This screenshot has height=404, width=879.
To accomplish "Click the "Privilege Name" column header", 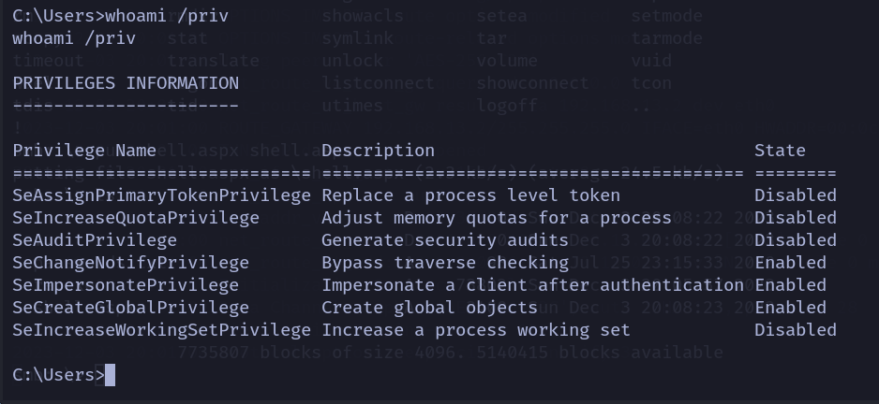I will (x=84, y=151).
